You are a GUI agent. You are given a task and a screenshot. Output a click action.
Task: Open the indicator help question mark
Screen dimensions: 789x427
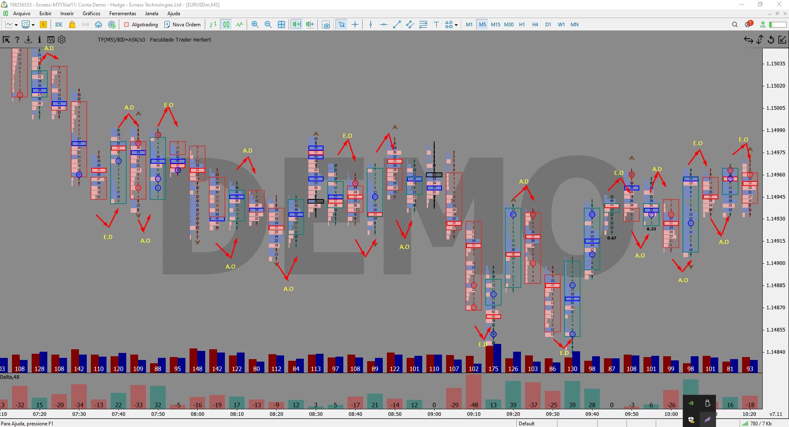coord(17,39)
